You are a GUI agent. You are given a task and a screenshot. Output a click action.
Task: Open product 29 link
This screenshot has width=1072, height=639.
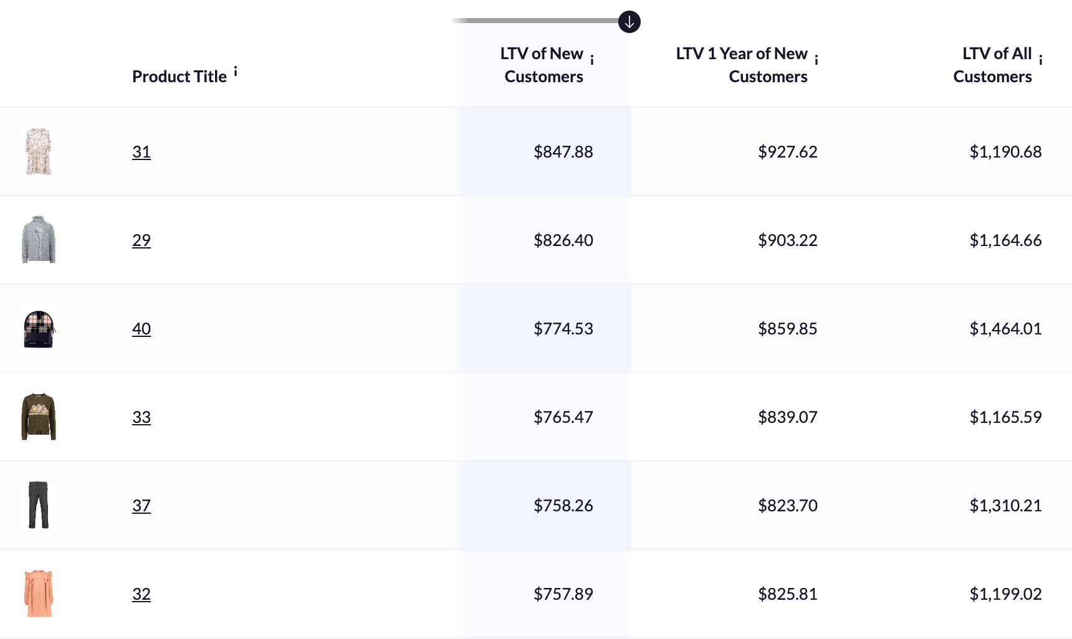point(141,240)
